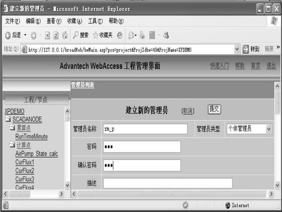
Task: Open the RunTimeMinute link
Action: pyautogui.click(x=32, y=136)
